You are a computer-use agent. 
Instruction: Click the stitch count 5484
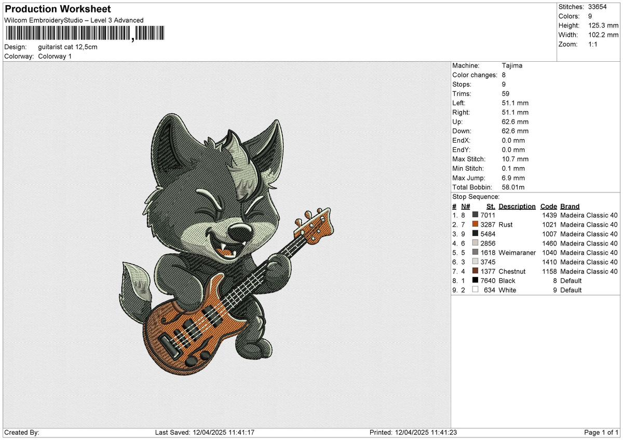[488, 234]
